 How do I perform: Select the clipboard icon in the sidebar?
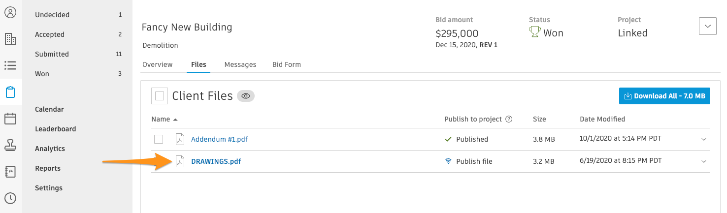pos(10,92)
